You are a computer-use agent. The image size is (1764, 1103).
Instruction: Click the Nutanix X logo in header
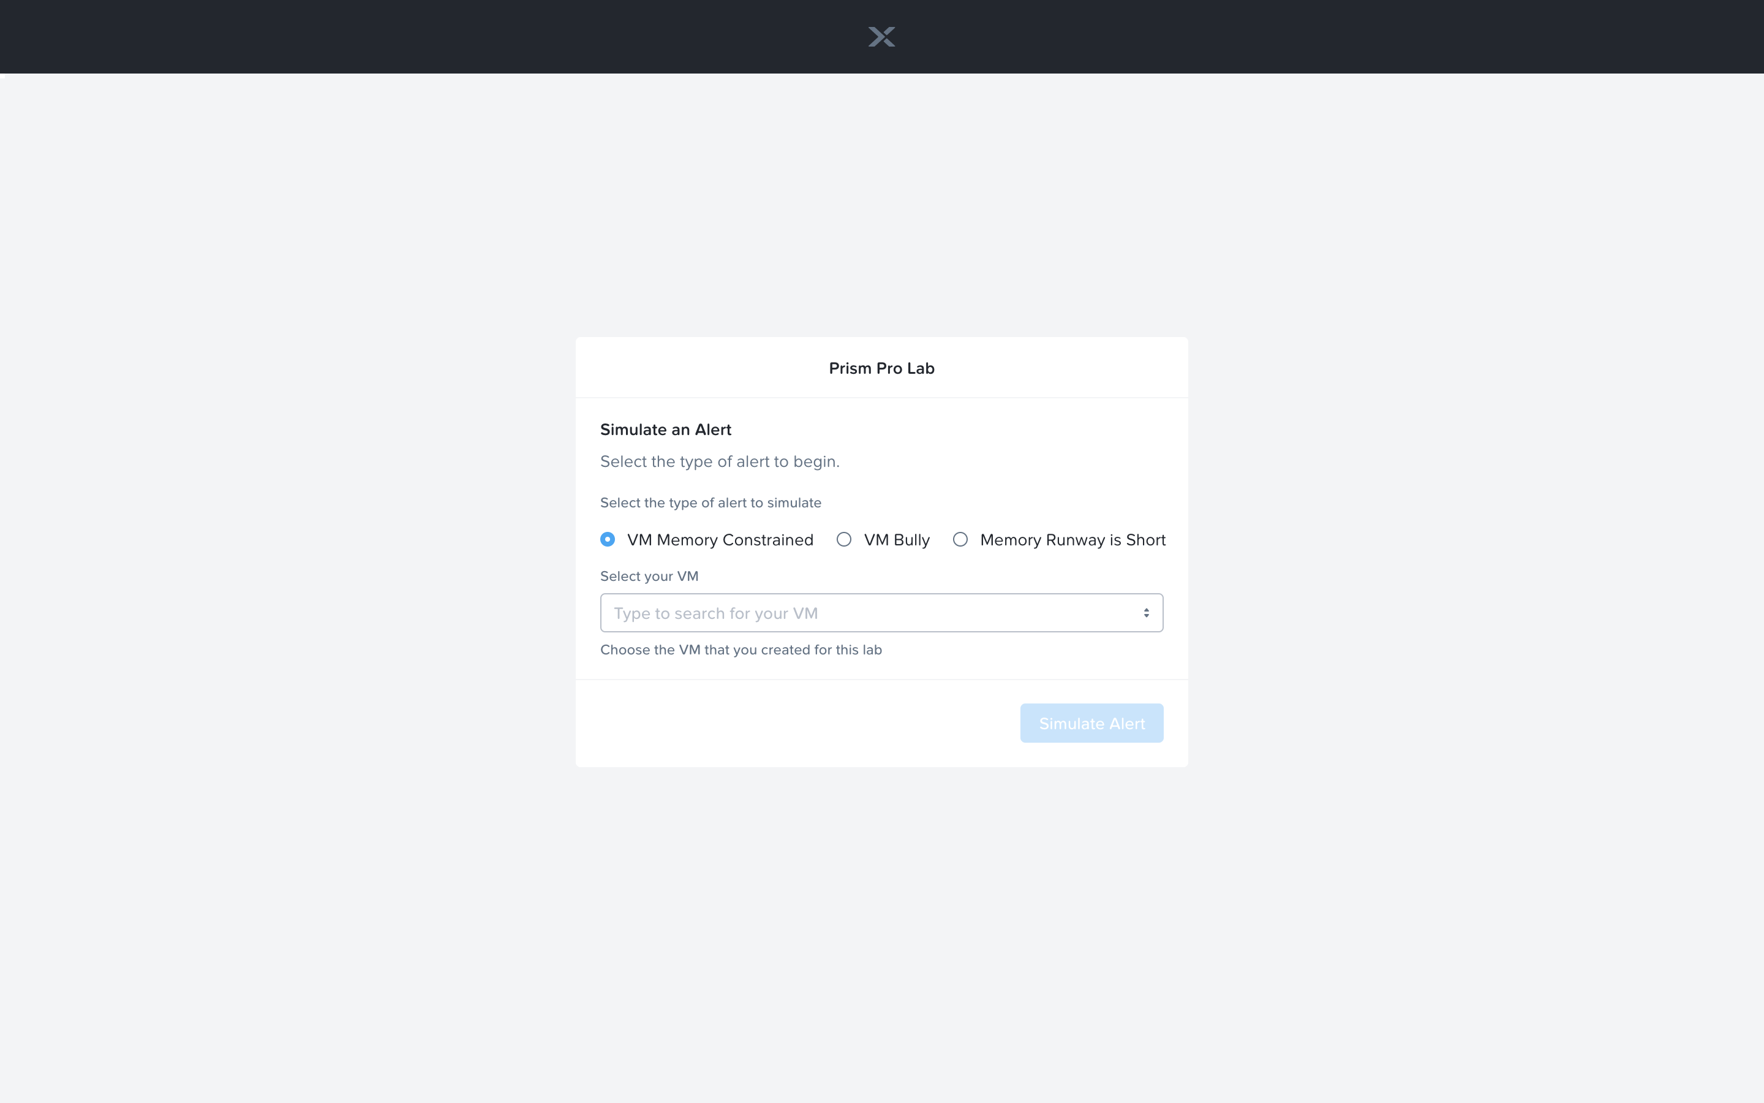(881, 37)
